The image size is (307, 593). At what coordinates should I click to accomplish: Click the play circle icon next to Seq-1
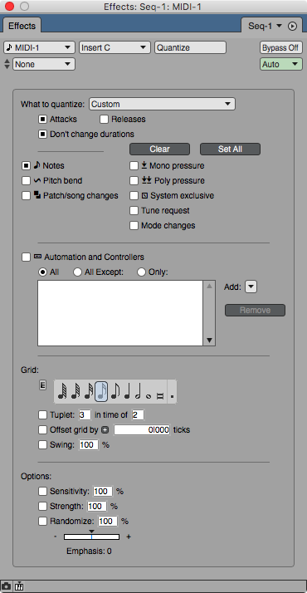tap(293, 26)
